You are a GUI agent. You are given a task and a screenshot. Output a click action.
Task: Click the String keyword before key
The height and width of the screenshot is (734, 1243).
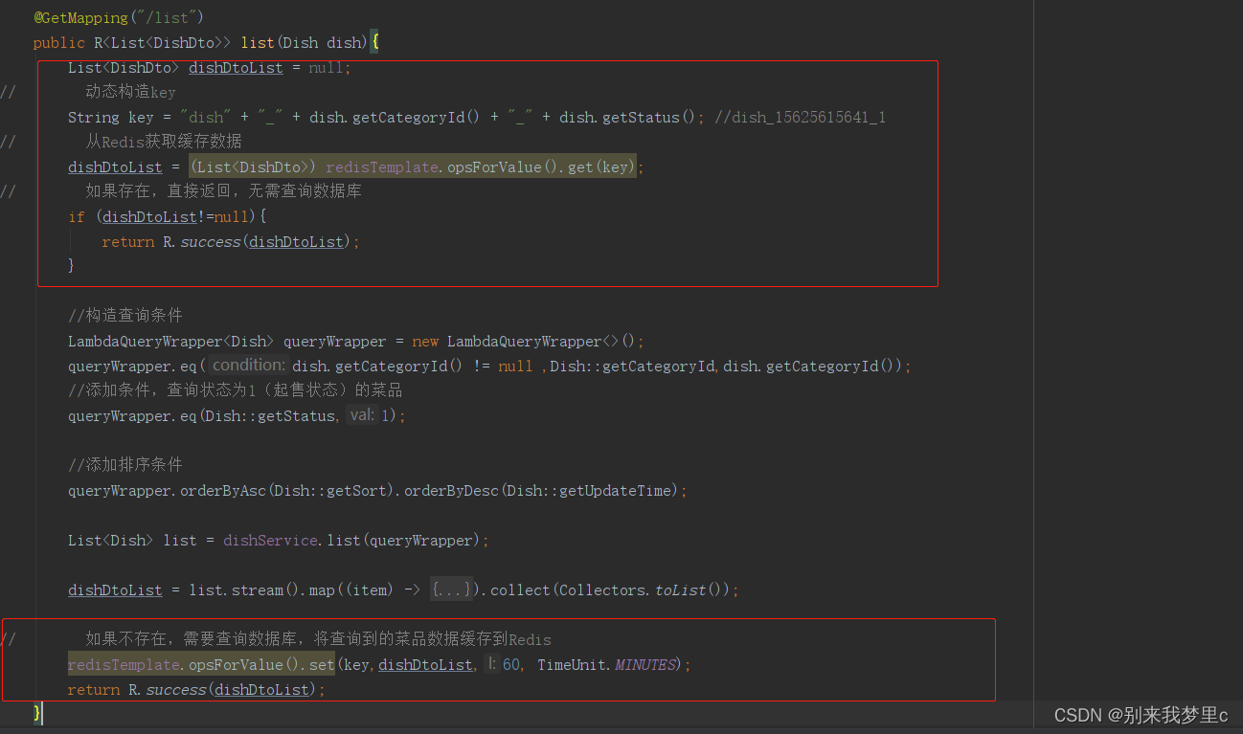click(94, 117)
